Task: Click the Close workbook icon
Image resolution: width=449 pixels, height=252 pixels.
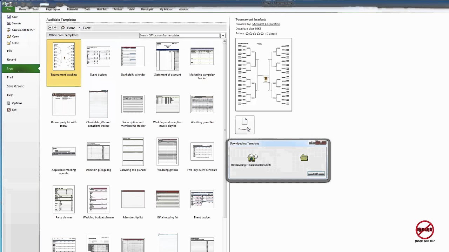Action: [9, 43]
